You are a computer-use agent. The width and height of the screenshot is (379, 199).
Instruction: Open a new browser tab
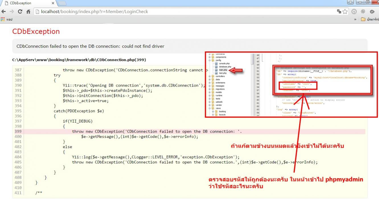click(x=62, y=3)
